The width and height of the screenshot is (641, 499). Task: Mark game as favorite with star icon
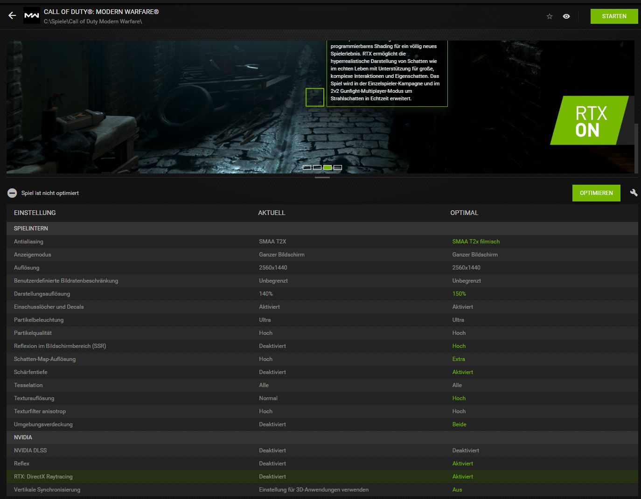coord(550,16)
